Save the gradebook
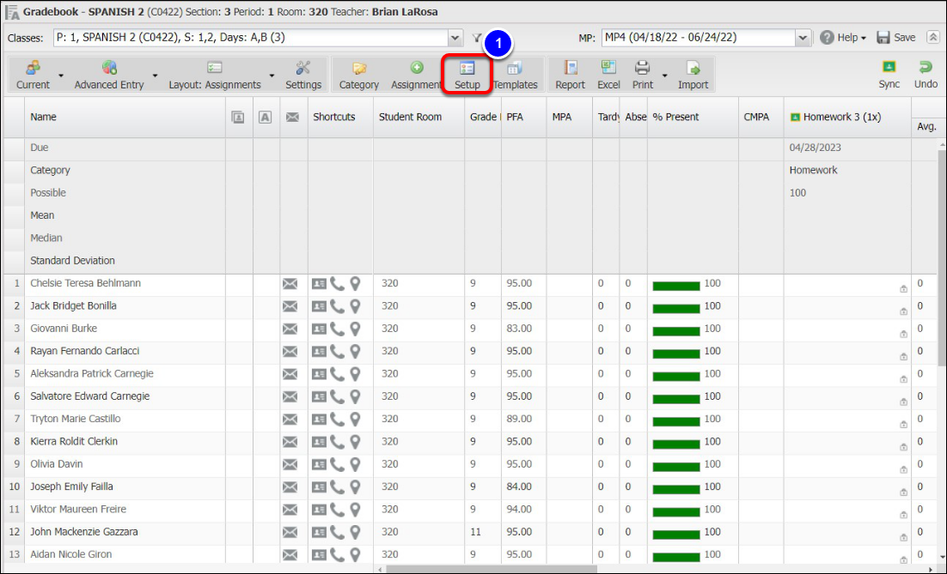 (x=896, y=38)
